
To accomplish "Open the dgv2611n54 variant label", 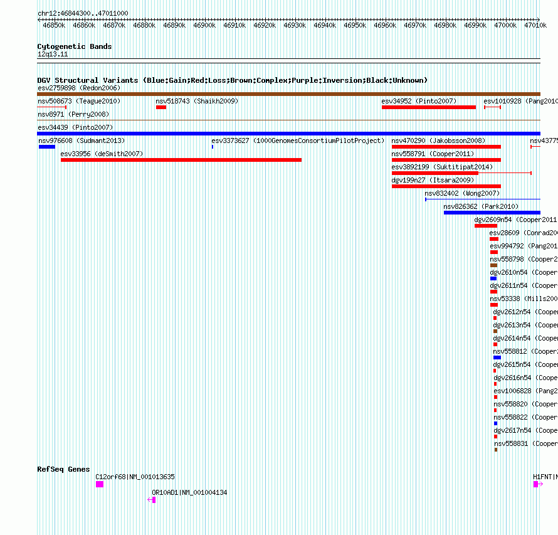I will (x=524, y=285).
